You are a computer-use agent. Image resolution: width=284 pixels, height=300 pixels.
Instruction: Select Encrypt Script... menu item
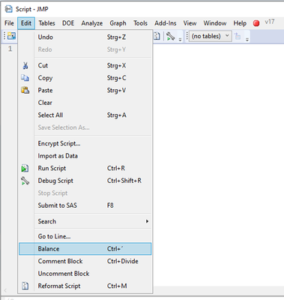pos(85,143)
